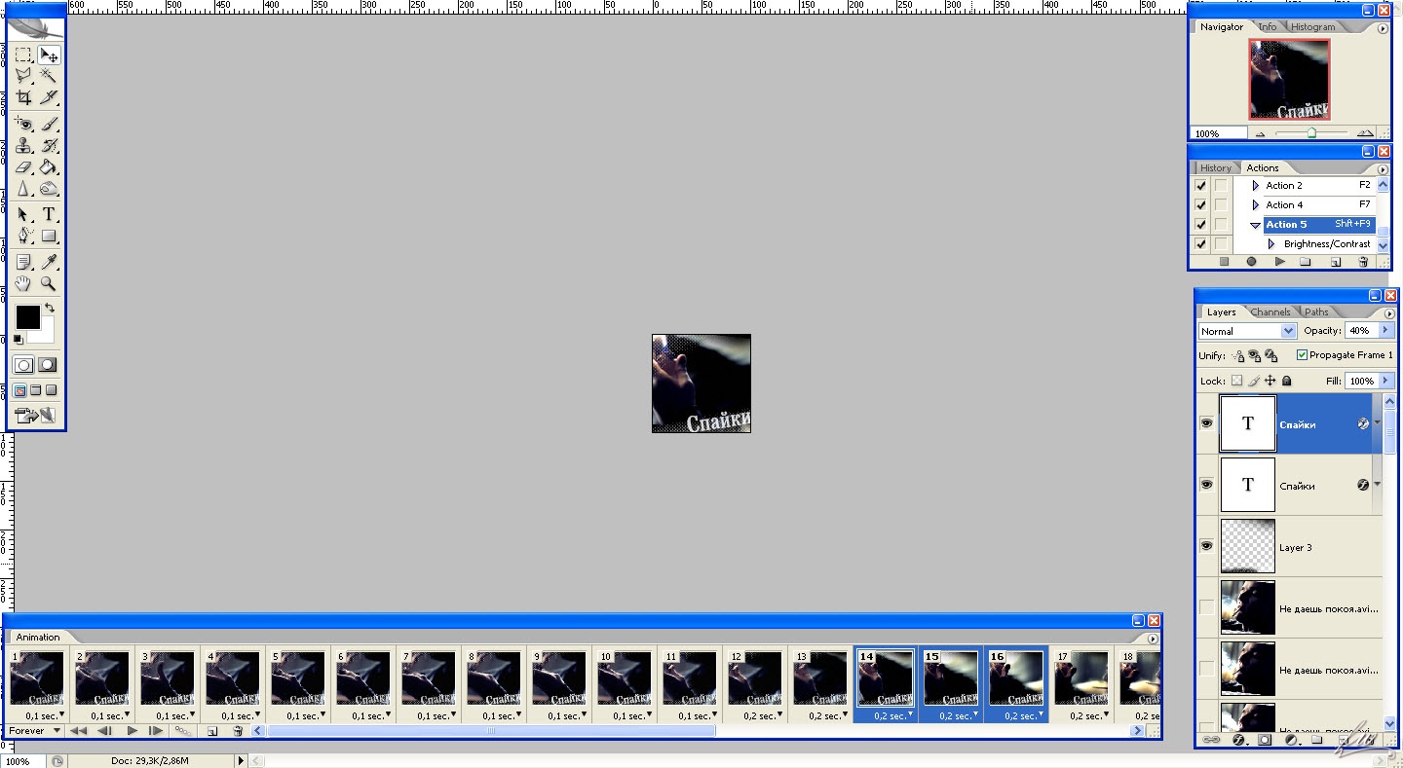Select the Brush tool
The width and height of the screenshot is (1403, 768).
[x=49, y=125]
